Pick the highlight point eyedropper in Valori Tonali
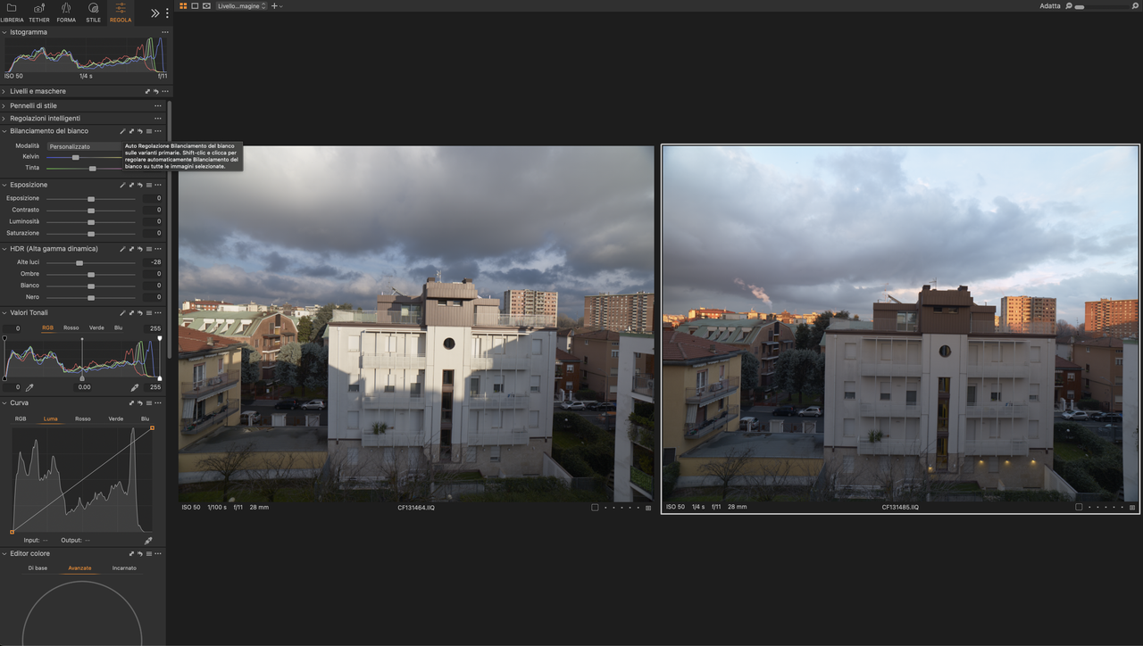 pos(135,387)
